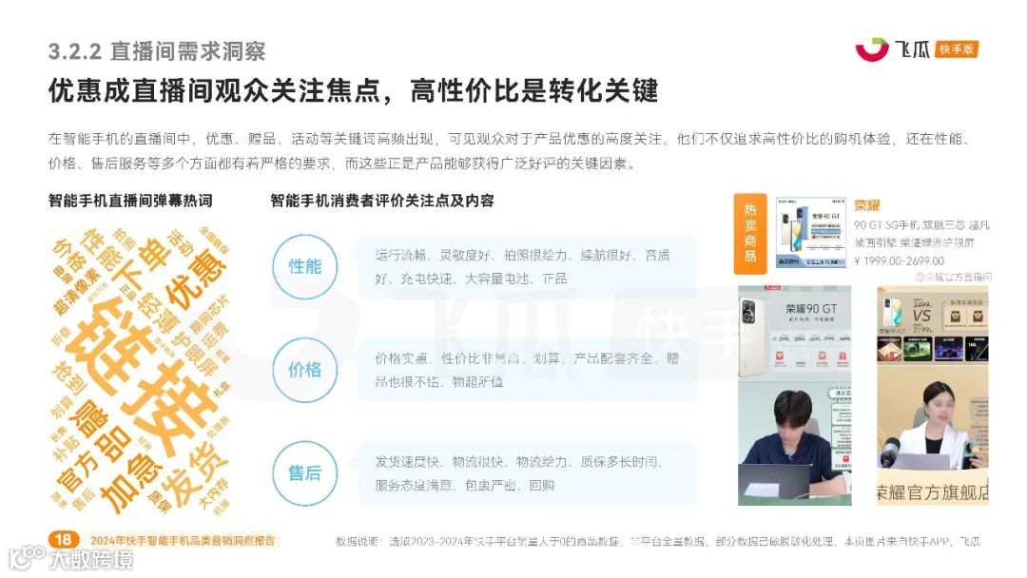Click the 热卖商品 orange label
This screenshot has width=1027, height=578.
750,233
